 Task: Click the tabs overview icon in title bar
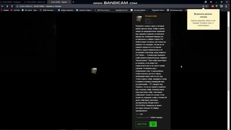206,2
